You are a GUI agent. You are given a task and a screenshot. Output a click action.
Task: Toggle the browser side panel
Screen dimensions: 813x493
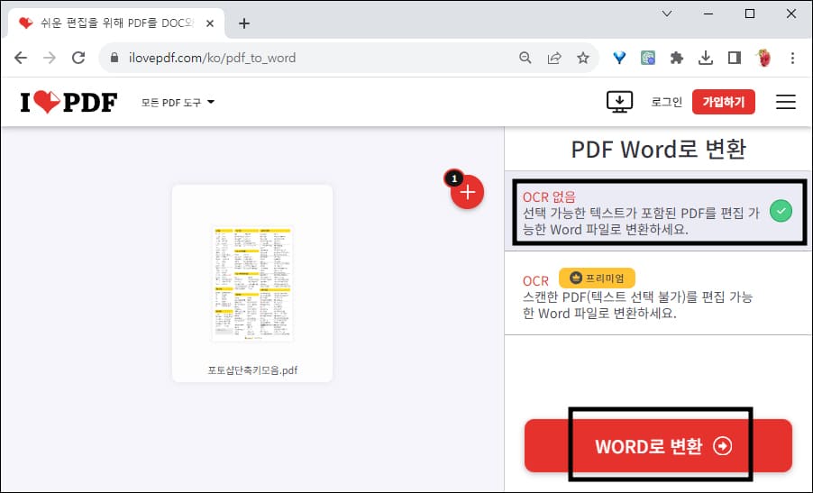[x=735, y=58]
